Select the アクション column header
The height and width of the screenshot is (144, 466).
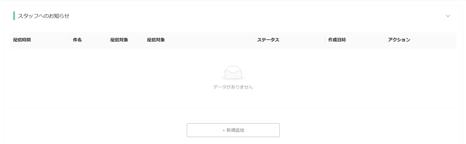pos(399,40)
